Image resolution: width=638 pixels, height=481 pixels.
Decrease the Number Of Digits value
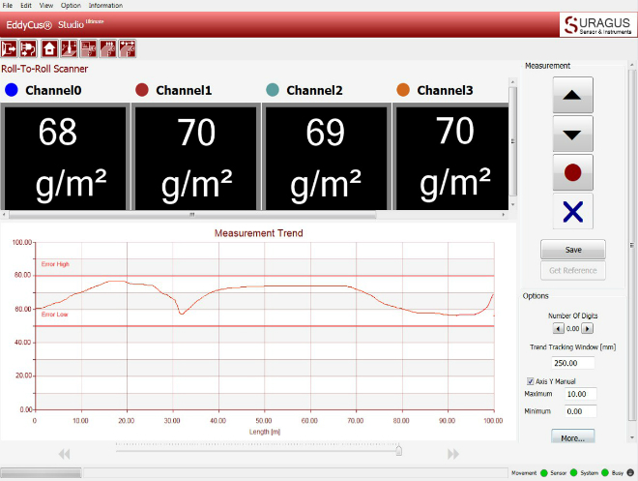558,329
